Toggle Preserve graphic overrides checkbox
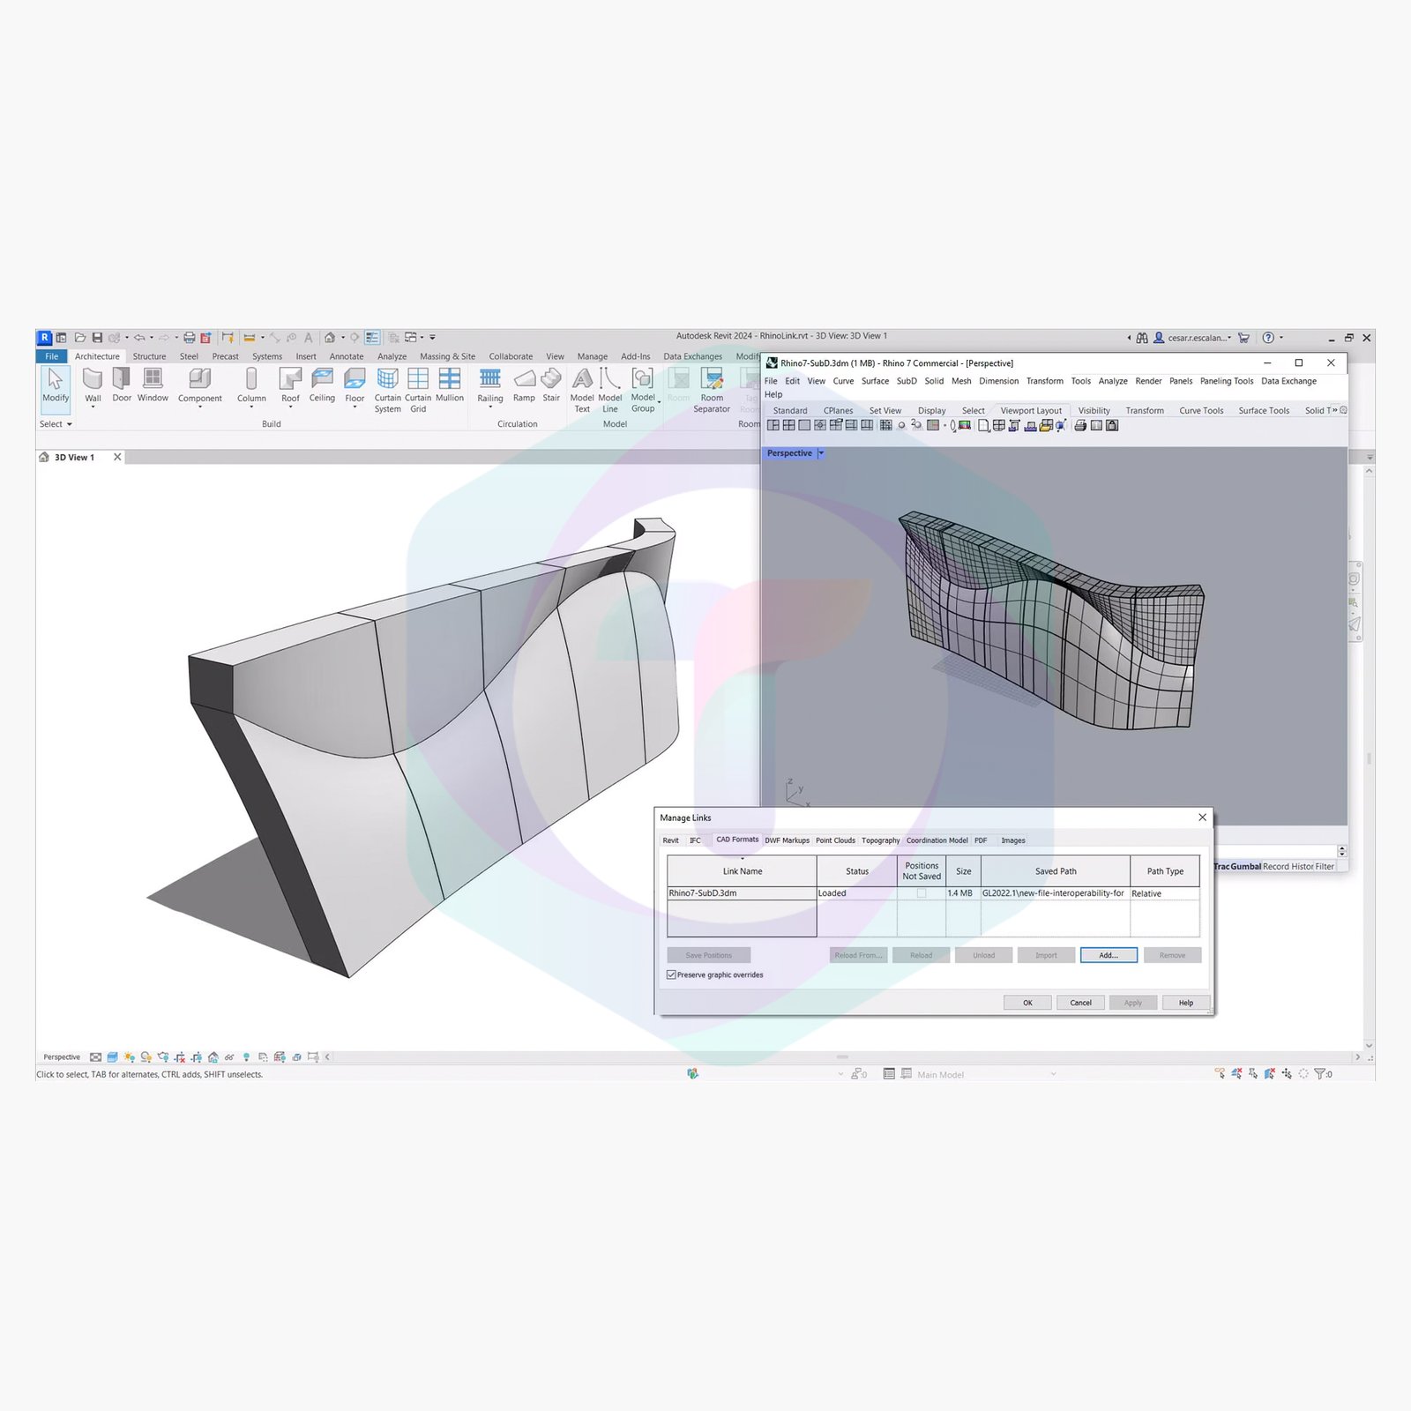The width and height of the screenshot is (1411, 1411). [x=671, y=974]
